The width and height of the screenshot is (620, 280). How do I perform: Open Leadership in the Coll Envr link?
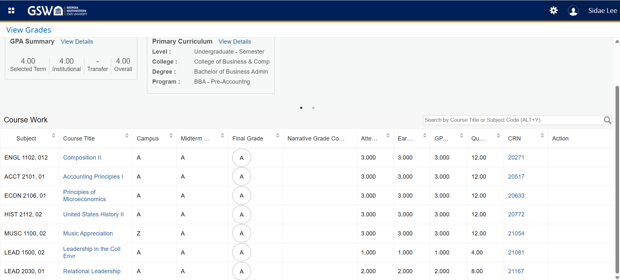point(92,253)
